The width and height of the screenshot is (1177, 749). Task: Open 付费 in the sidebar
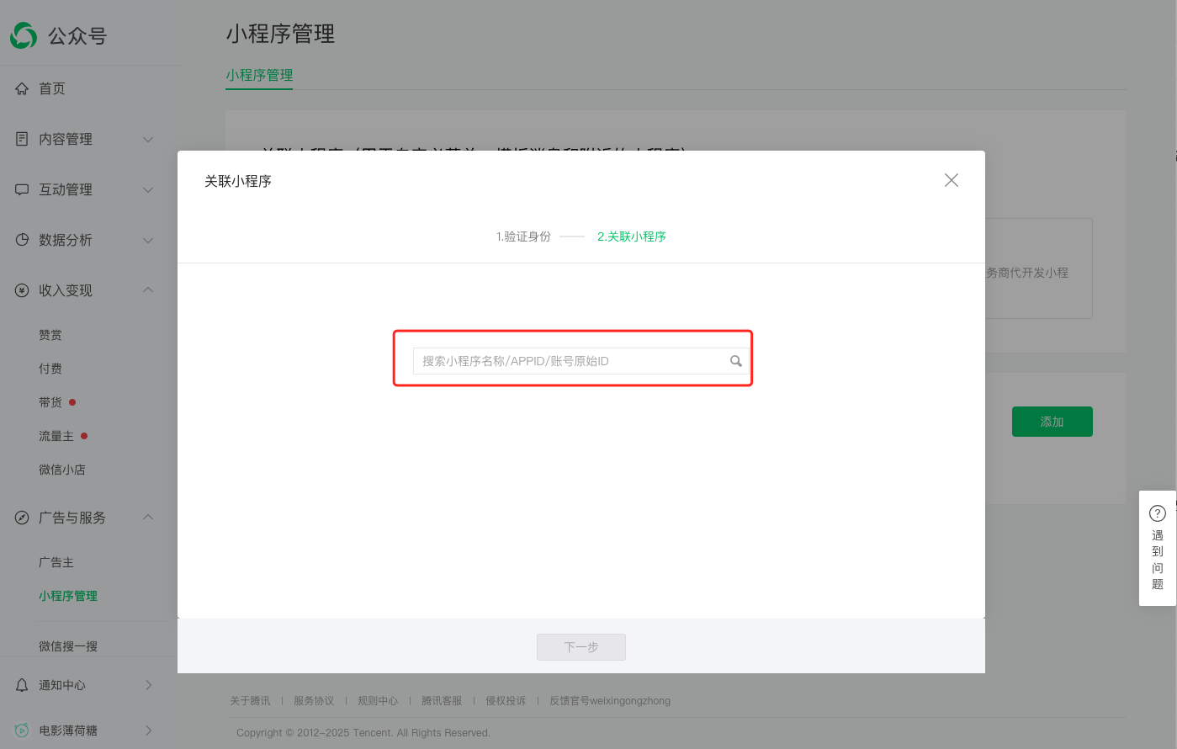(x=50, y=369)
